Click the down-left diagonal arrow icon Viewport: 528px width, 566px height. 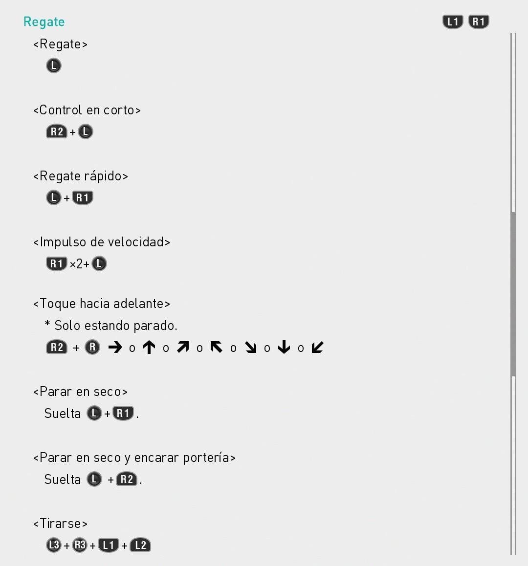coord(317,348)
